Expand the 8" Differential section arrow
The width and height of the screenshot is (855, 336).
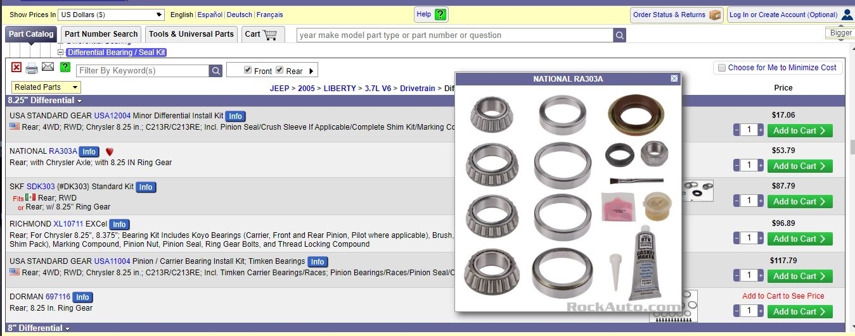pos(67,328)
